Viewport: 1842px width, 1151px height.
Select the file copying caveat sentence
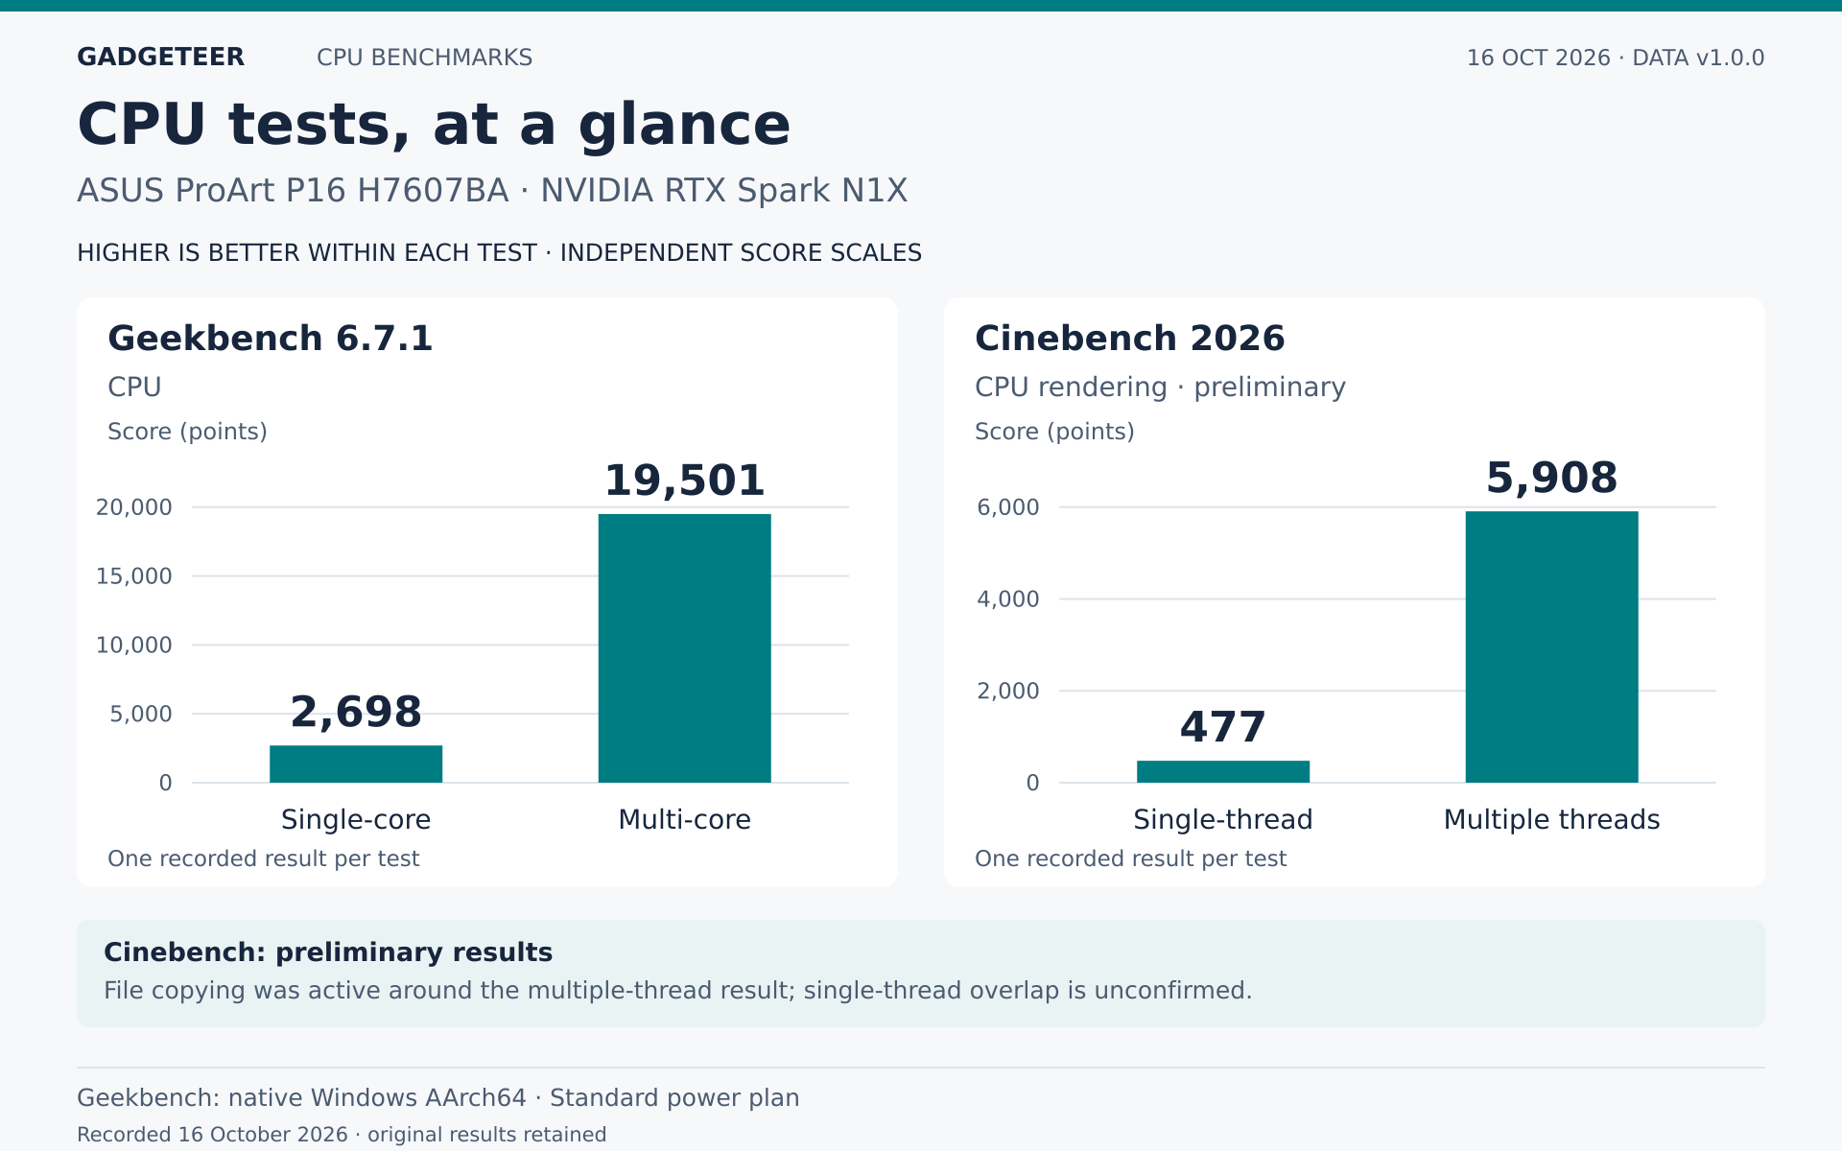678,991
